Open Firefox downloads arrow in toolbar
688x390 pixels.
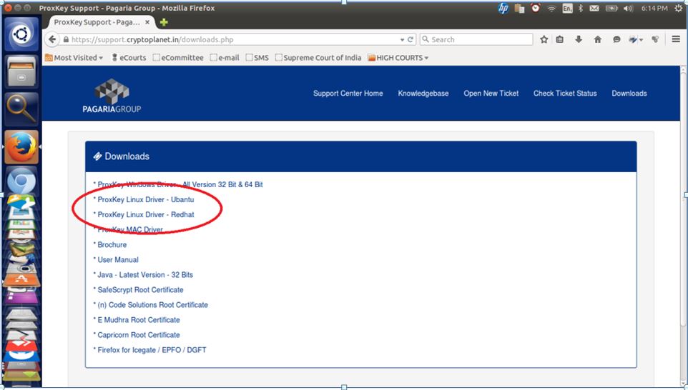pos(579,39)
